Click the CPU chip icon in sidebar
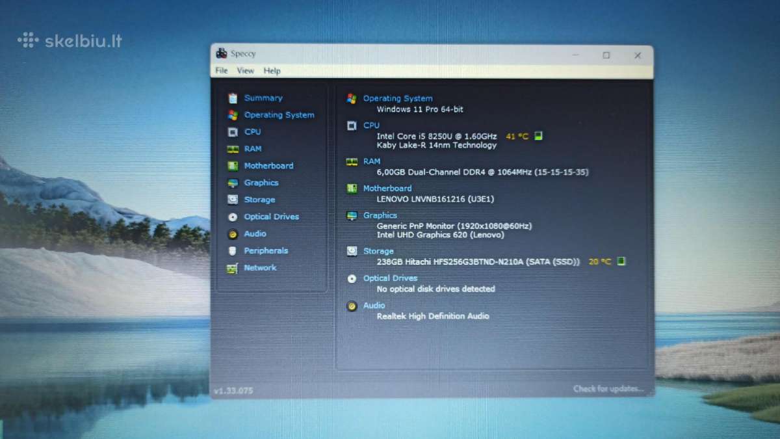780x439 pixels. tap(233, 132)
